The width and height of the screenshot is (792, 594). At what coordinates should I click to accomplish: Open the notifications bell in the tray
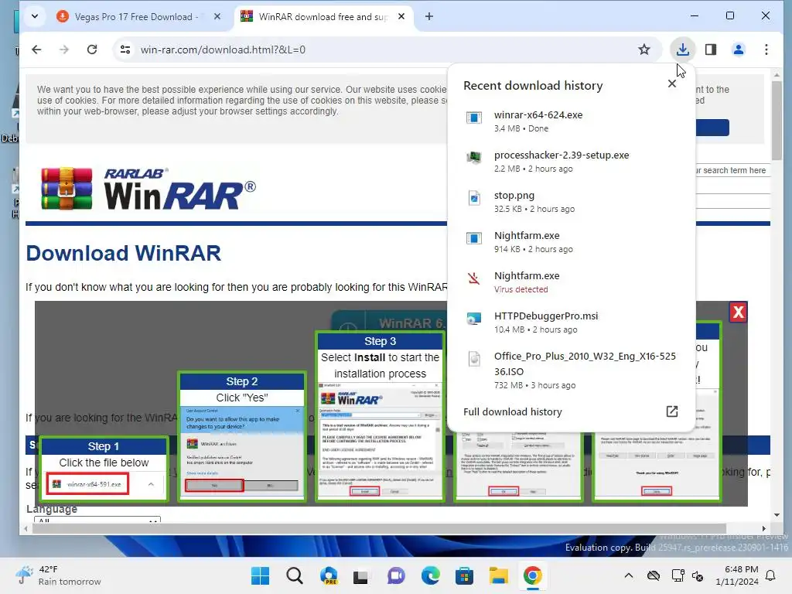(771, 575)
